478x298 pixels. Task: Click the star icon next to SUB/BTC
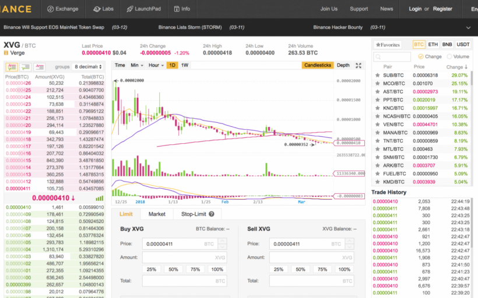tap(378, 76)
